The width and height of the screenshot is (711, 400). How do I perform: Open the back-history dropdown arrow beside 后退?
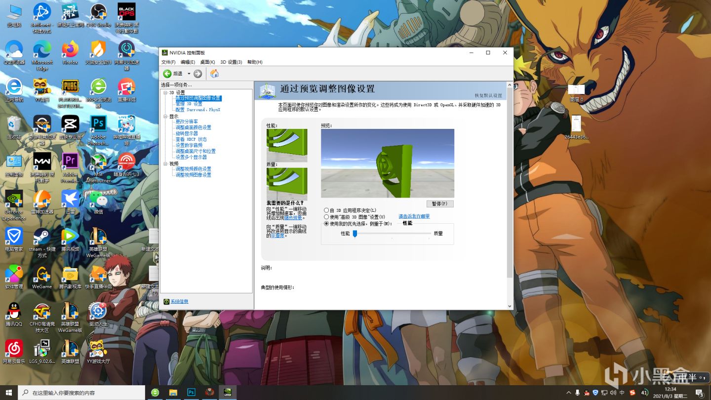pos(189,74)
